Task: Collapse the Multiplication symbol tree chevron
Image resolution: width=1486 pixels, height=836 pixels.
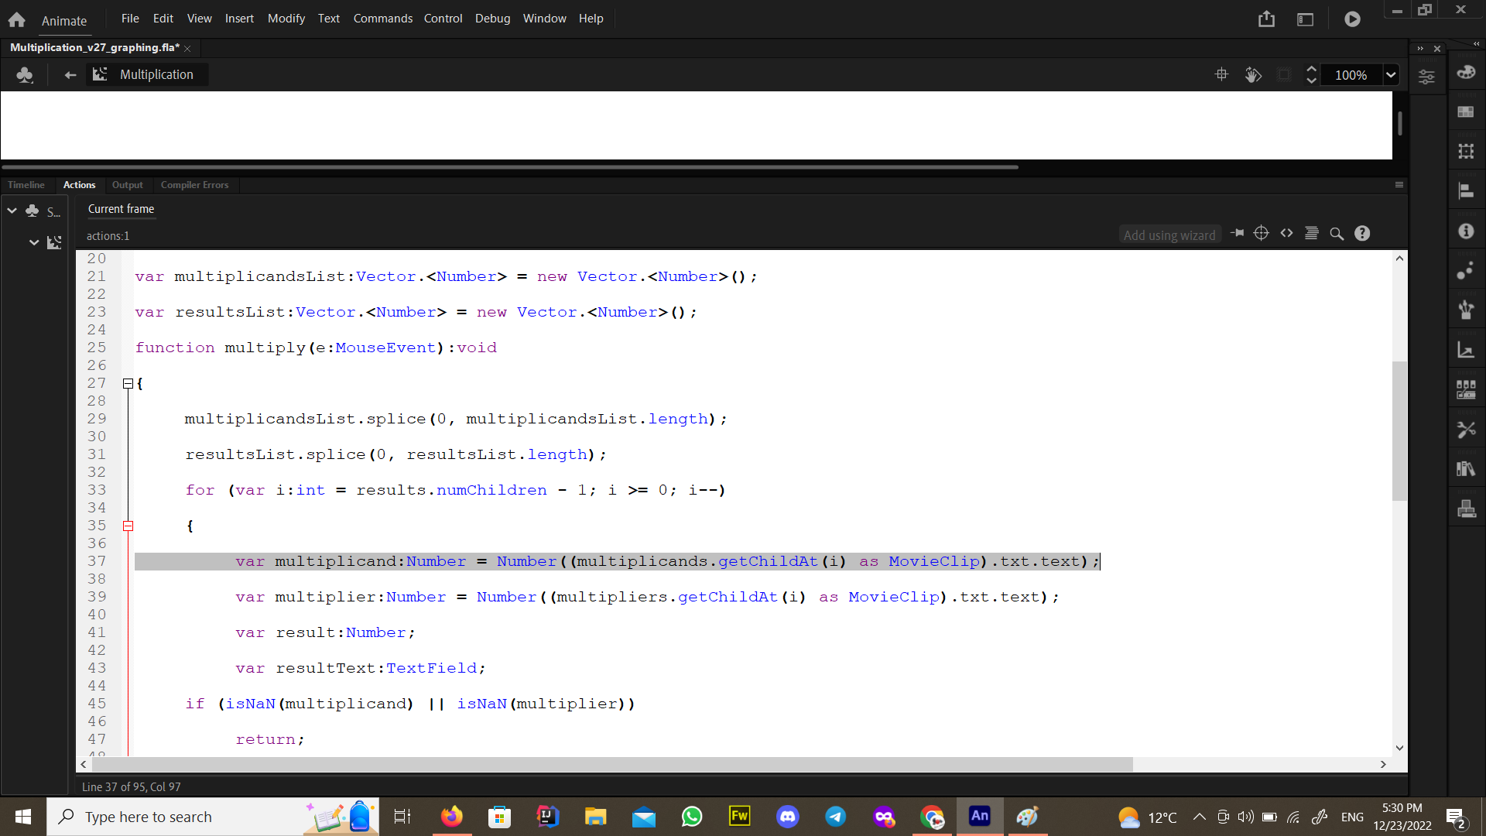Action: click(34, 242)
